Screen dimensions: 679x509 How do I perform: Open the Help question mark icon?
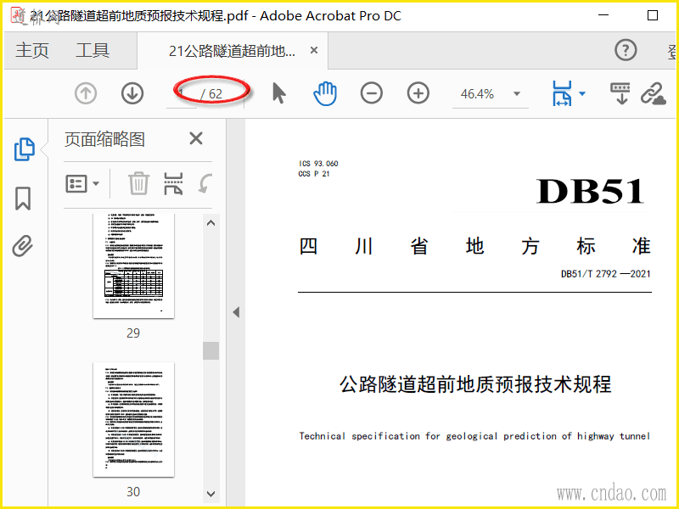coord(626,50)
